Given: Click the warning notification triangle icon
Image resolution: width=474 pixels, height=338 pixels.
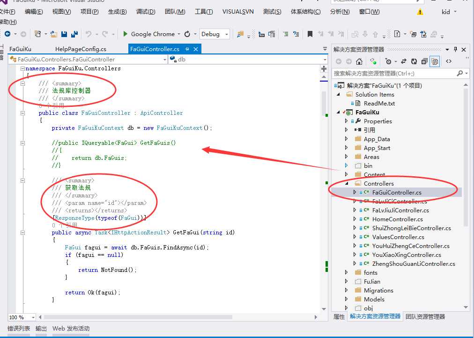Looking at the screenshot, I should (x=420, y=12).
